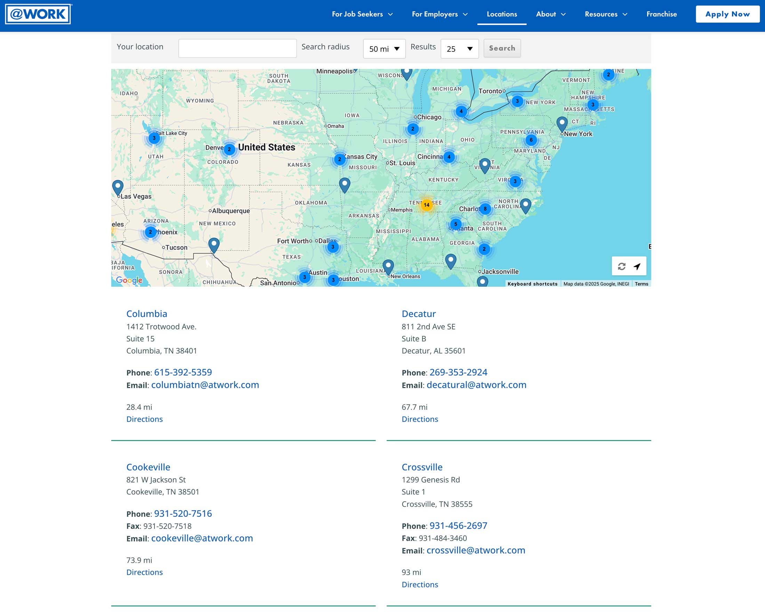Click the Search button

coord(502,48)
